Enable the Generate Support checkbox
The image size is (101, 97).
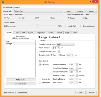(81, 26)
